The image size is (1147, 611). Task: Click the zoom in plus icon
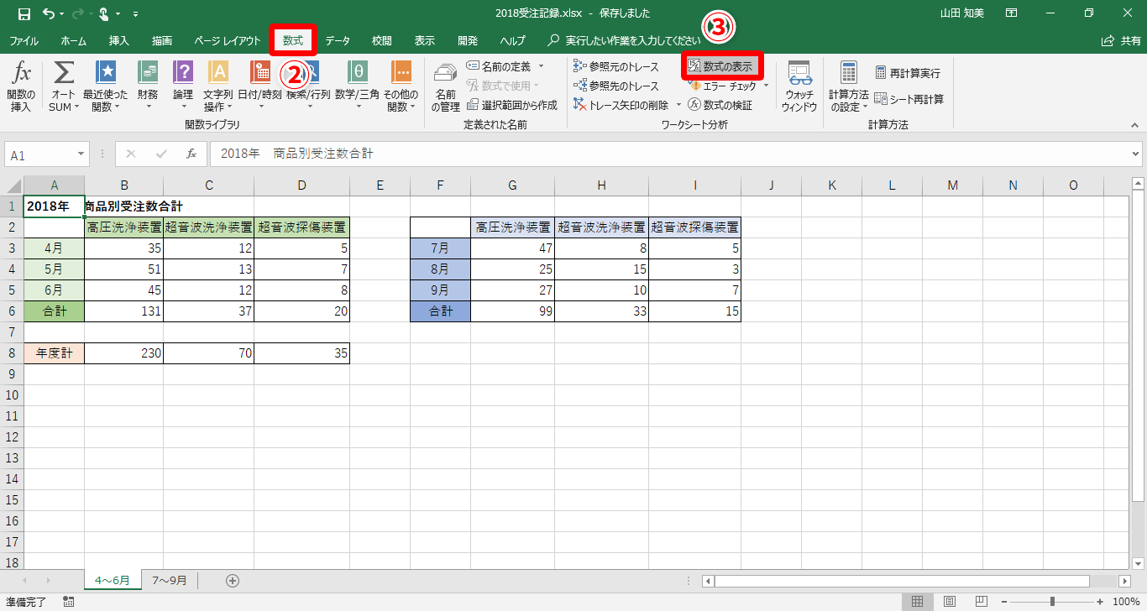[1100, 602]
